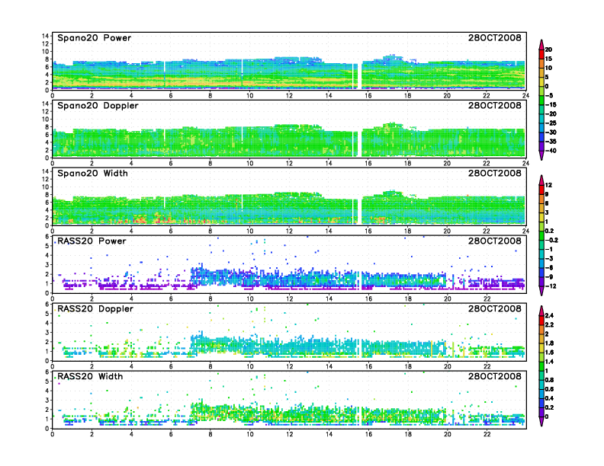604x466 pixels.
Task: Select the 28OCT2008 date in Spano20 Width panel
Action: [495, 174]
